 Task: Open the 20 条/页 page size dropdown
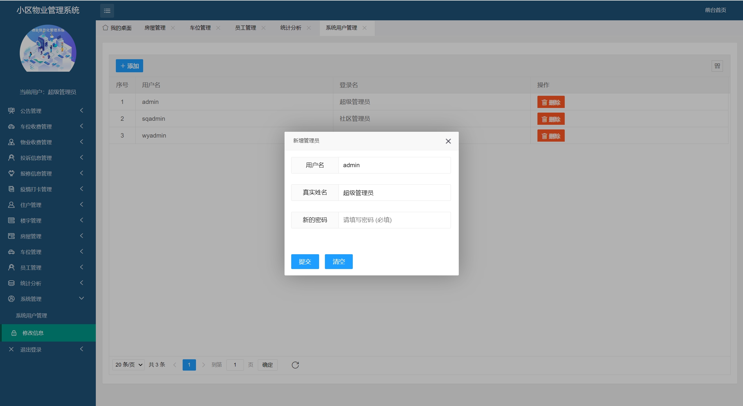pyautogui.click(x=128, y=365)
